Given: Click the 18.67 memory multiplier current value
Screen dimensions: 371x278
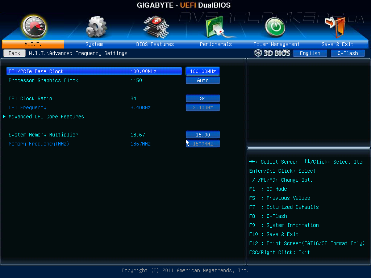Looking at the screenshot, I should point(138,135).
